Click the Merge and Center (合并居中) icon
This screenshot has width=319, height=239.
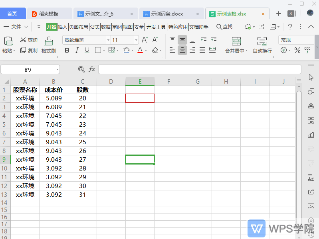(x=236, y=41)
